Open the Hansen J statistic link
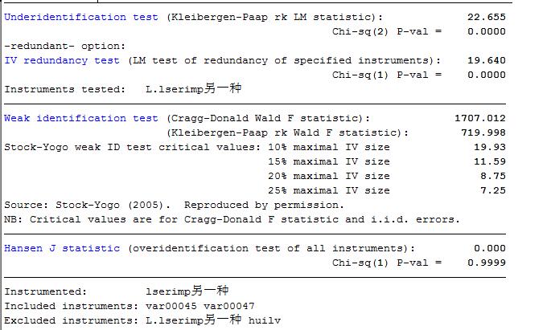Image resolution: width=551 pixels, height=330 pixels. coord(62,248)
